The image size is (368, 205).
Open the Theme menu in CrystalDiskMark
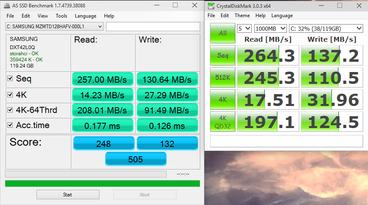click(242, 16)
